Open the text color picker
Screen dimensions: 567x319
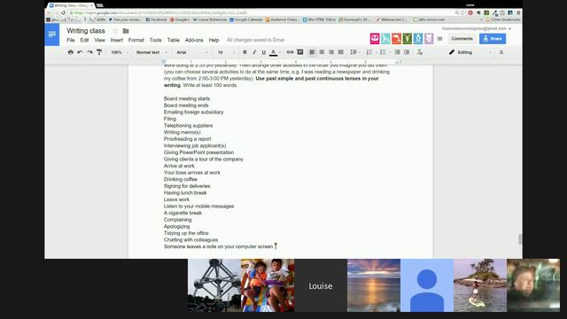pyautogui.click(x=274, y=52)
